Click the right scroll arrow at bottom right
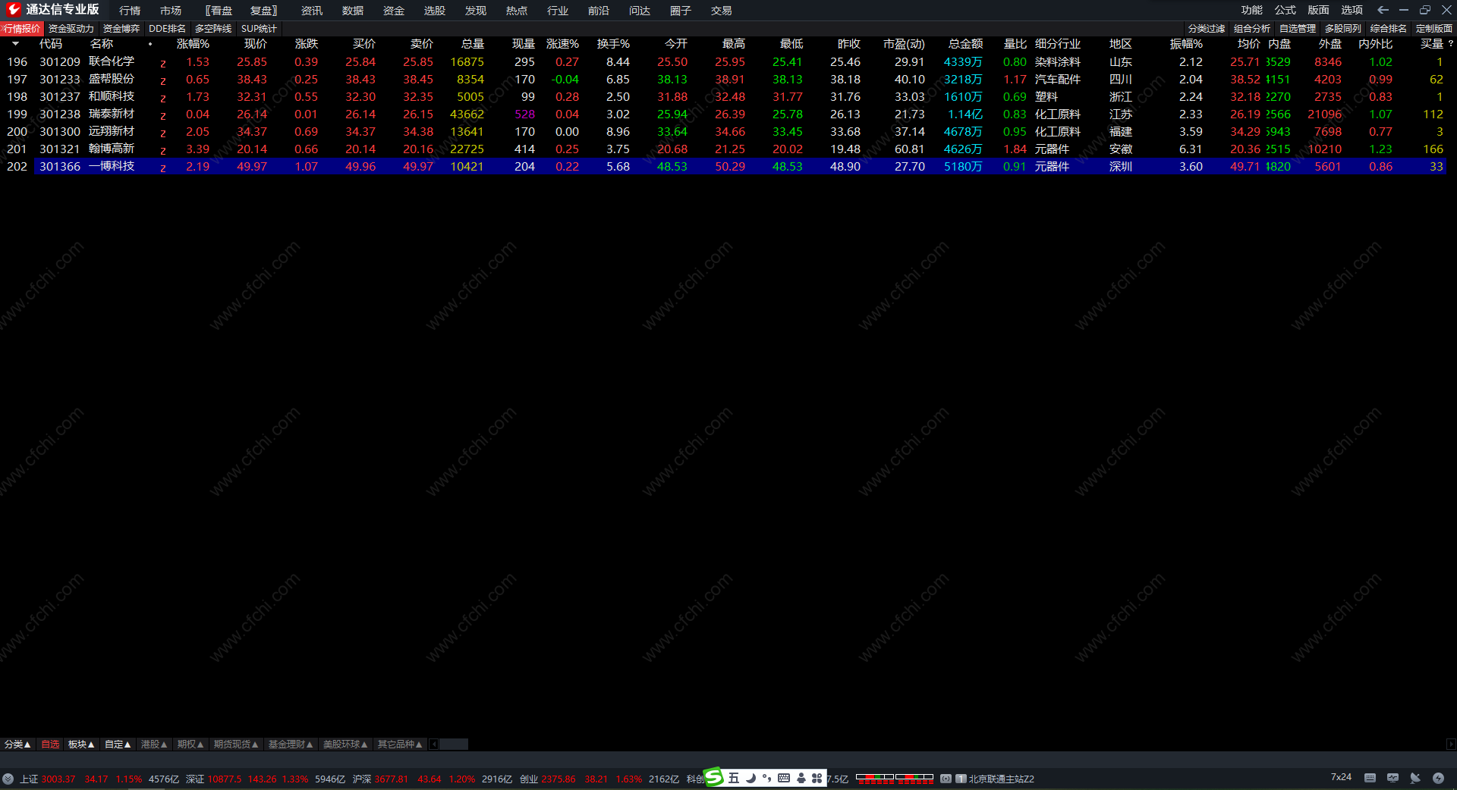The height and width of the screenshot is (790, 1457). pyautogui.click(x=1451, y=745)
